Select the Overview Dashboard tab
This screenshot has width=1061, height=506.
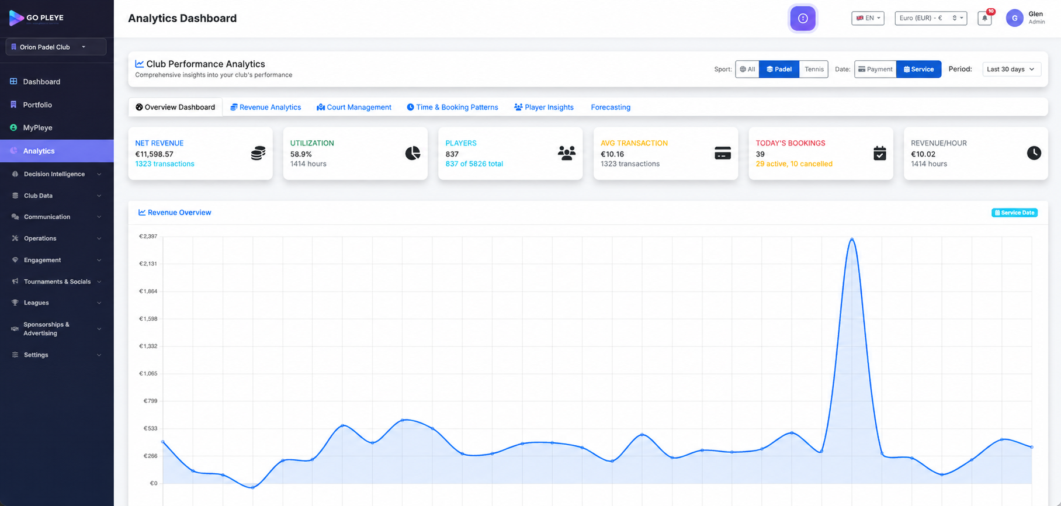175,107
